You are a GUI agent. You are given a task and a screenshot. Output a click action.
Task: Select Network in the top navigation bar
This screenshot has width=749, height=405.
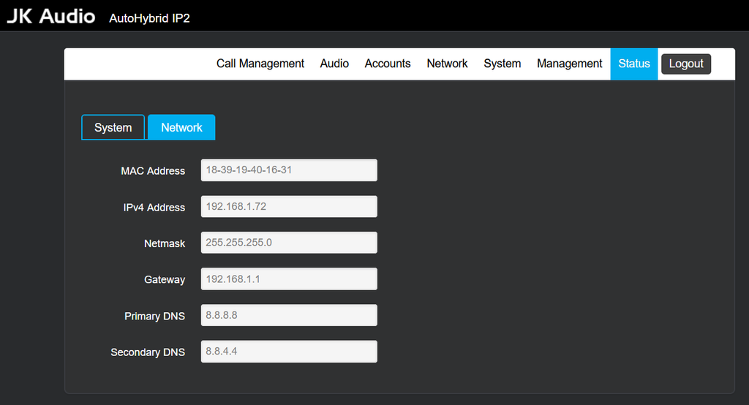pyautogui.click(x=447, y=64)
